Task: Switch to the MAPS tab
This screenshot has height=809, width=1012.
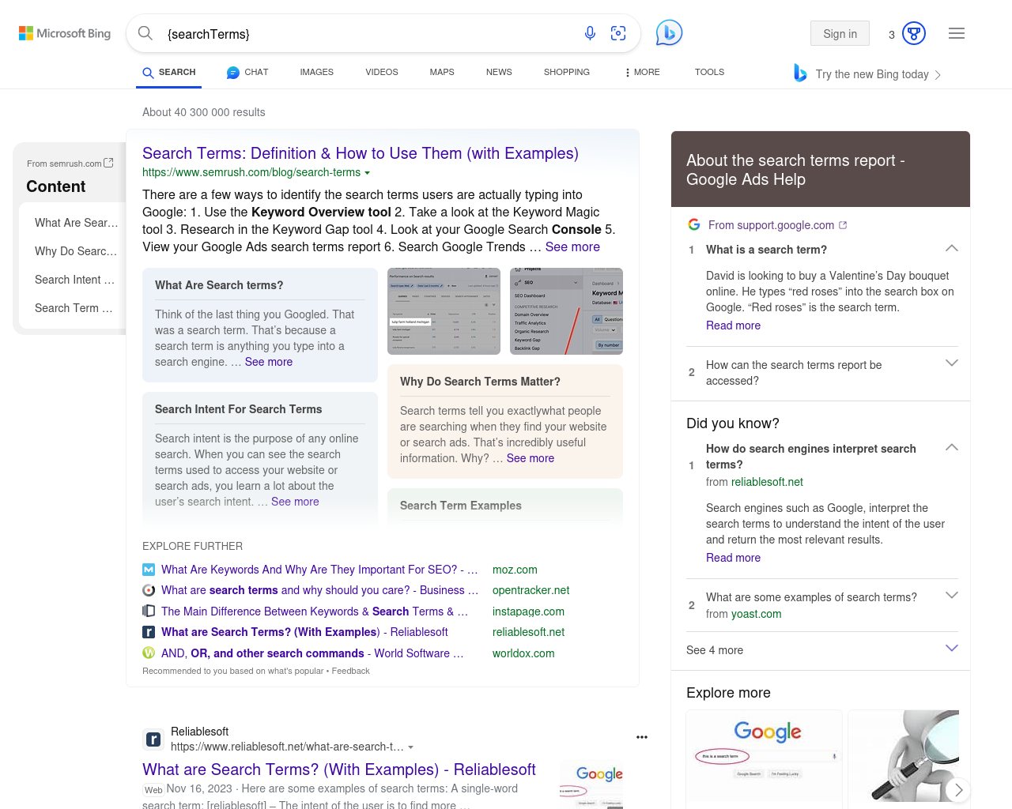Action: 442,72
